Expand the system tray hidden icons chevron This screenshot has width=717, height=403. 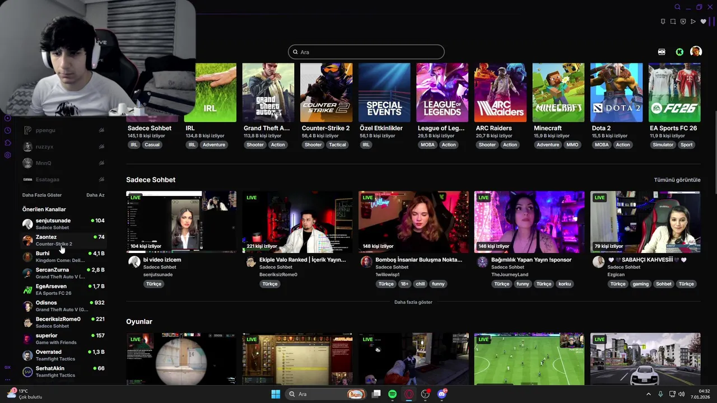pyautogui.click(x=649, y=394)
